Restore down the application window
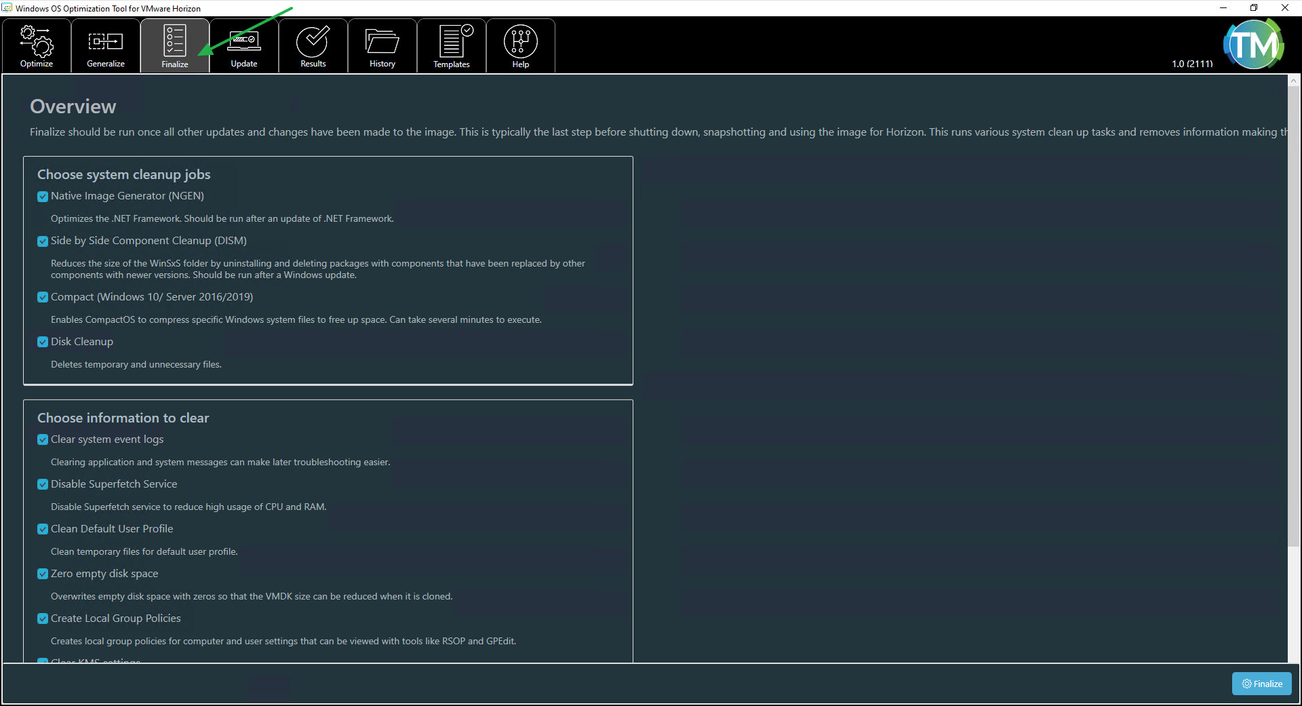This screenshot has height=706, width=1302. point(1254,8)
